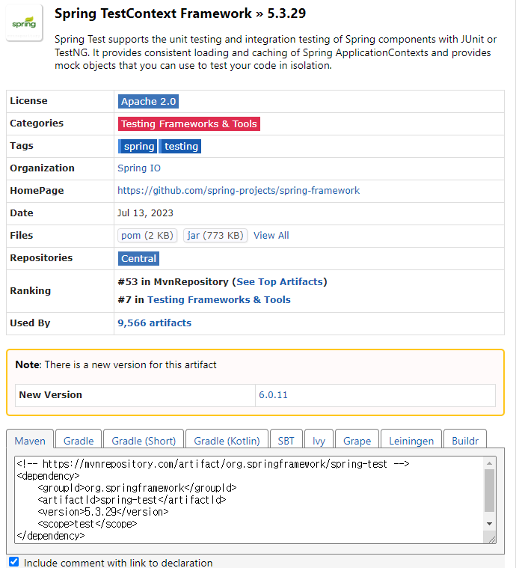Switch to the Gradle tab
Screen dimensions: 519x568
point(79,441)
